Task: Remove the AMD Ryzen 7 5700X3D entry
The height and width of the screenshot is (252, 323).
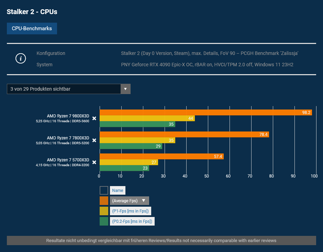Action: pyautogui.click(x=94, y=162)
